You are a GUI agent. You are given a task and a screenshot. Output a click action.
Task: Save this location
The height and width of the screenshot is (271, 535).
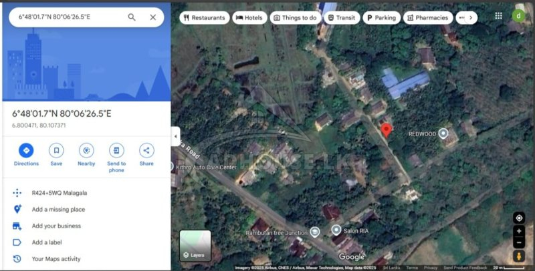point(56,155)
